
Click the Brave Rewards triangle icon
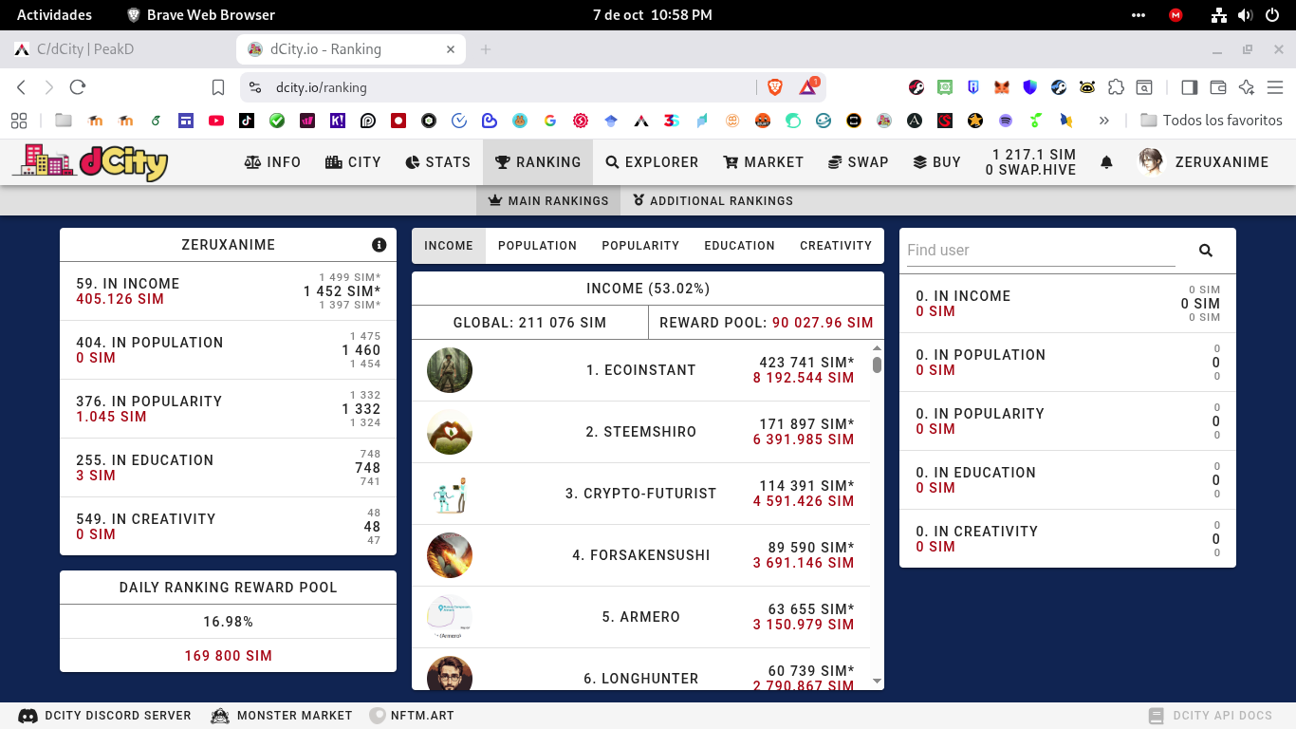pos(805,86)
